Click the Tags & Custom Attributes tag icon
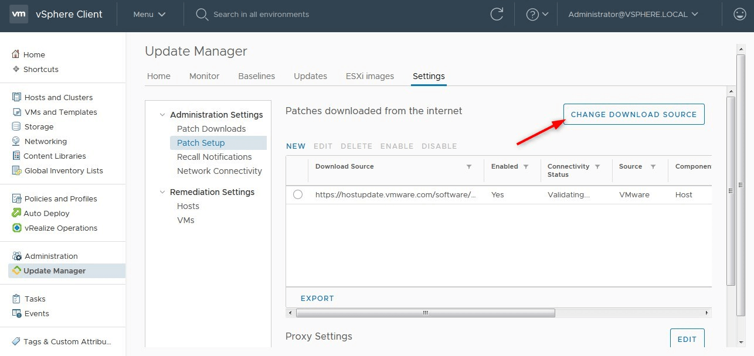The image size is (754, 356). (16, 341)
